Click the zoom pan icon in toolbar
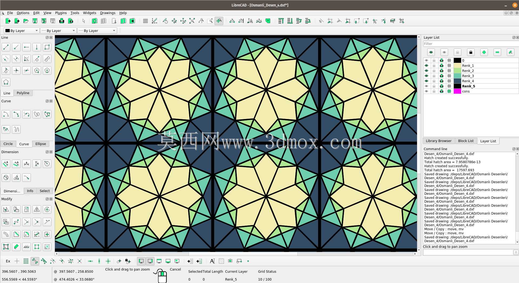 [219, 21]
